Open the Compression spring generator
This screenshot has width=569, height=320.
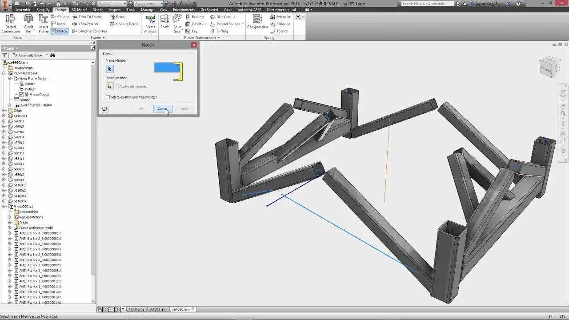click(257, 22)
